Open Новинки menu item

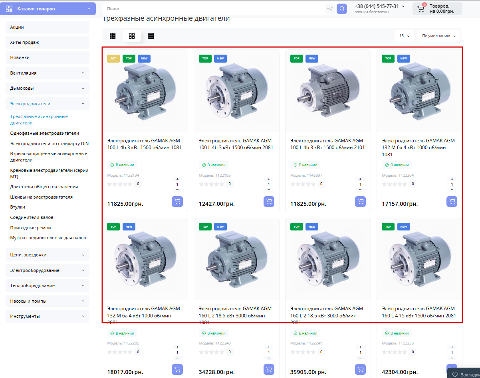pos(48,57)
